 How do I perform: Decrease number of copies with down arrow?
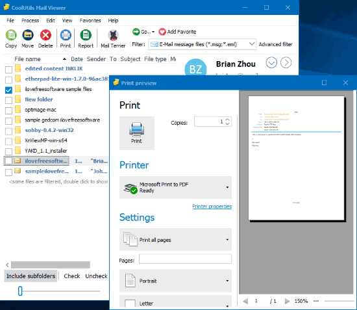tap(227, 123)
